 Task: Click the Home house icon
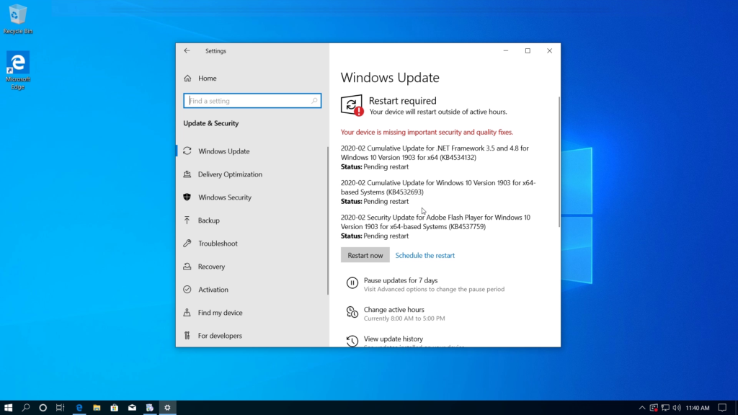pyautogui.click(x=187, y=78)
